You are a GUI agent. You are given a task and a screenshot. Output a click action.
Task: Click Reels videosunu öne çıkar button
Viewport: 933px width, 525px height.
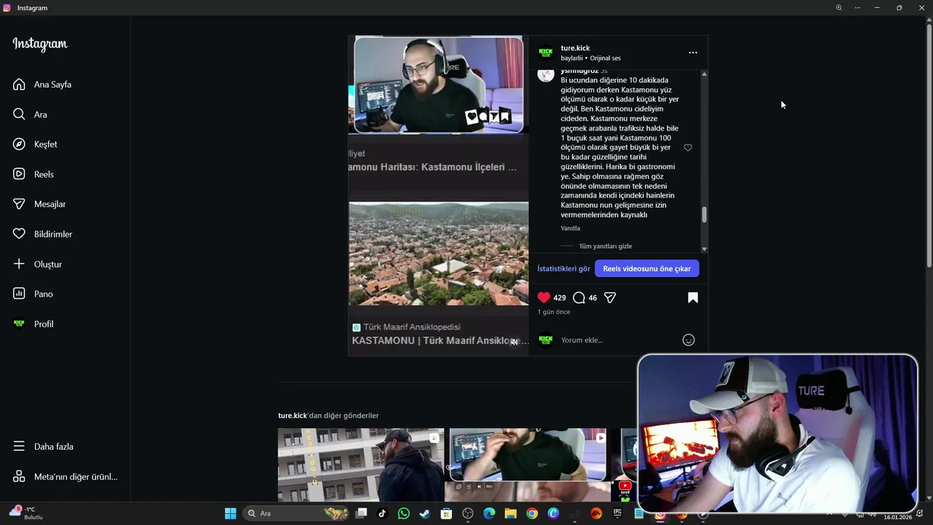point(647,268)
